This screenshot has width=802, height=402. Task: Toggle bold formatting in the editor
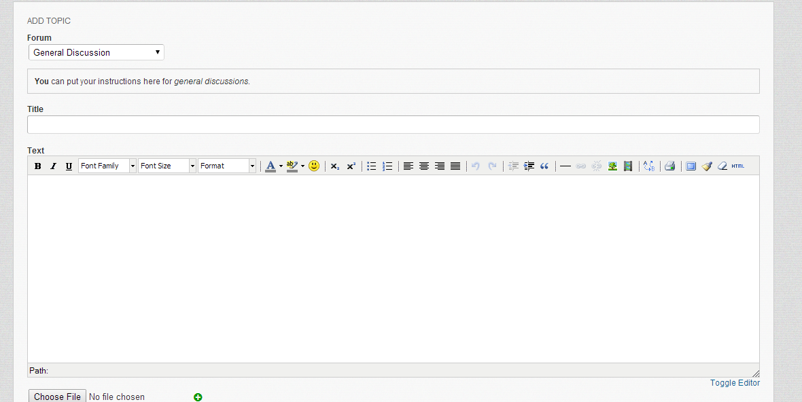(38, 166)
